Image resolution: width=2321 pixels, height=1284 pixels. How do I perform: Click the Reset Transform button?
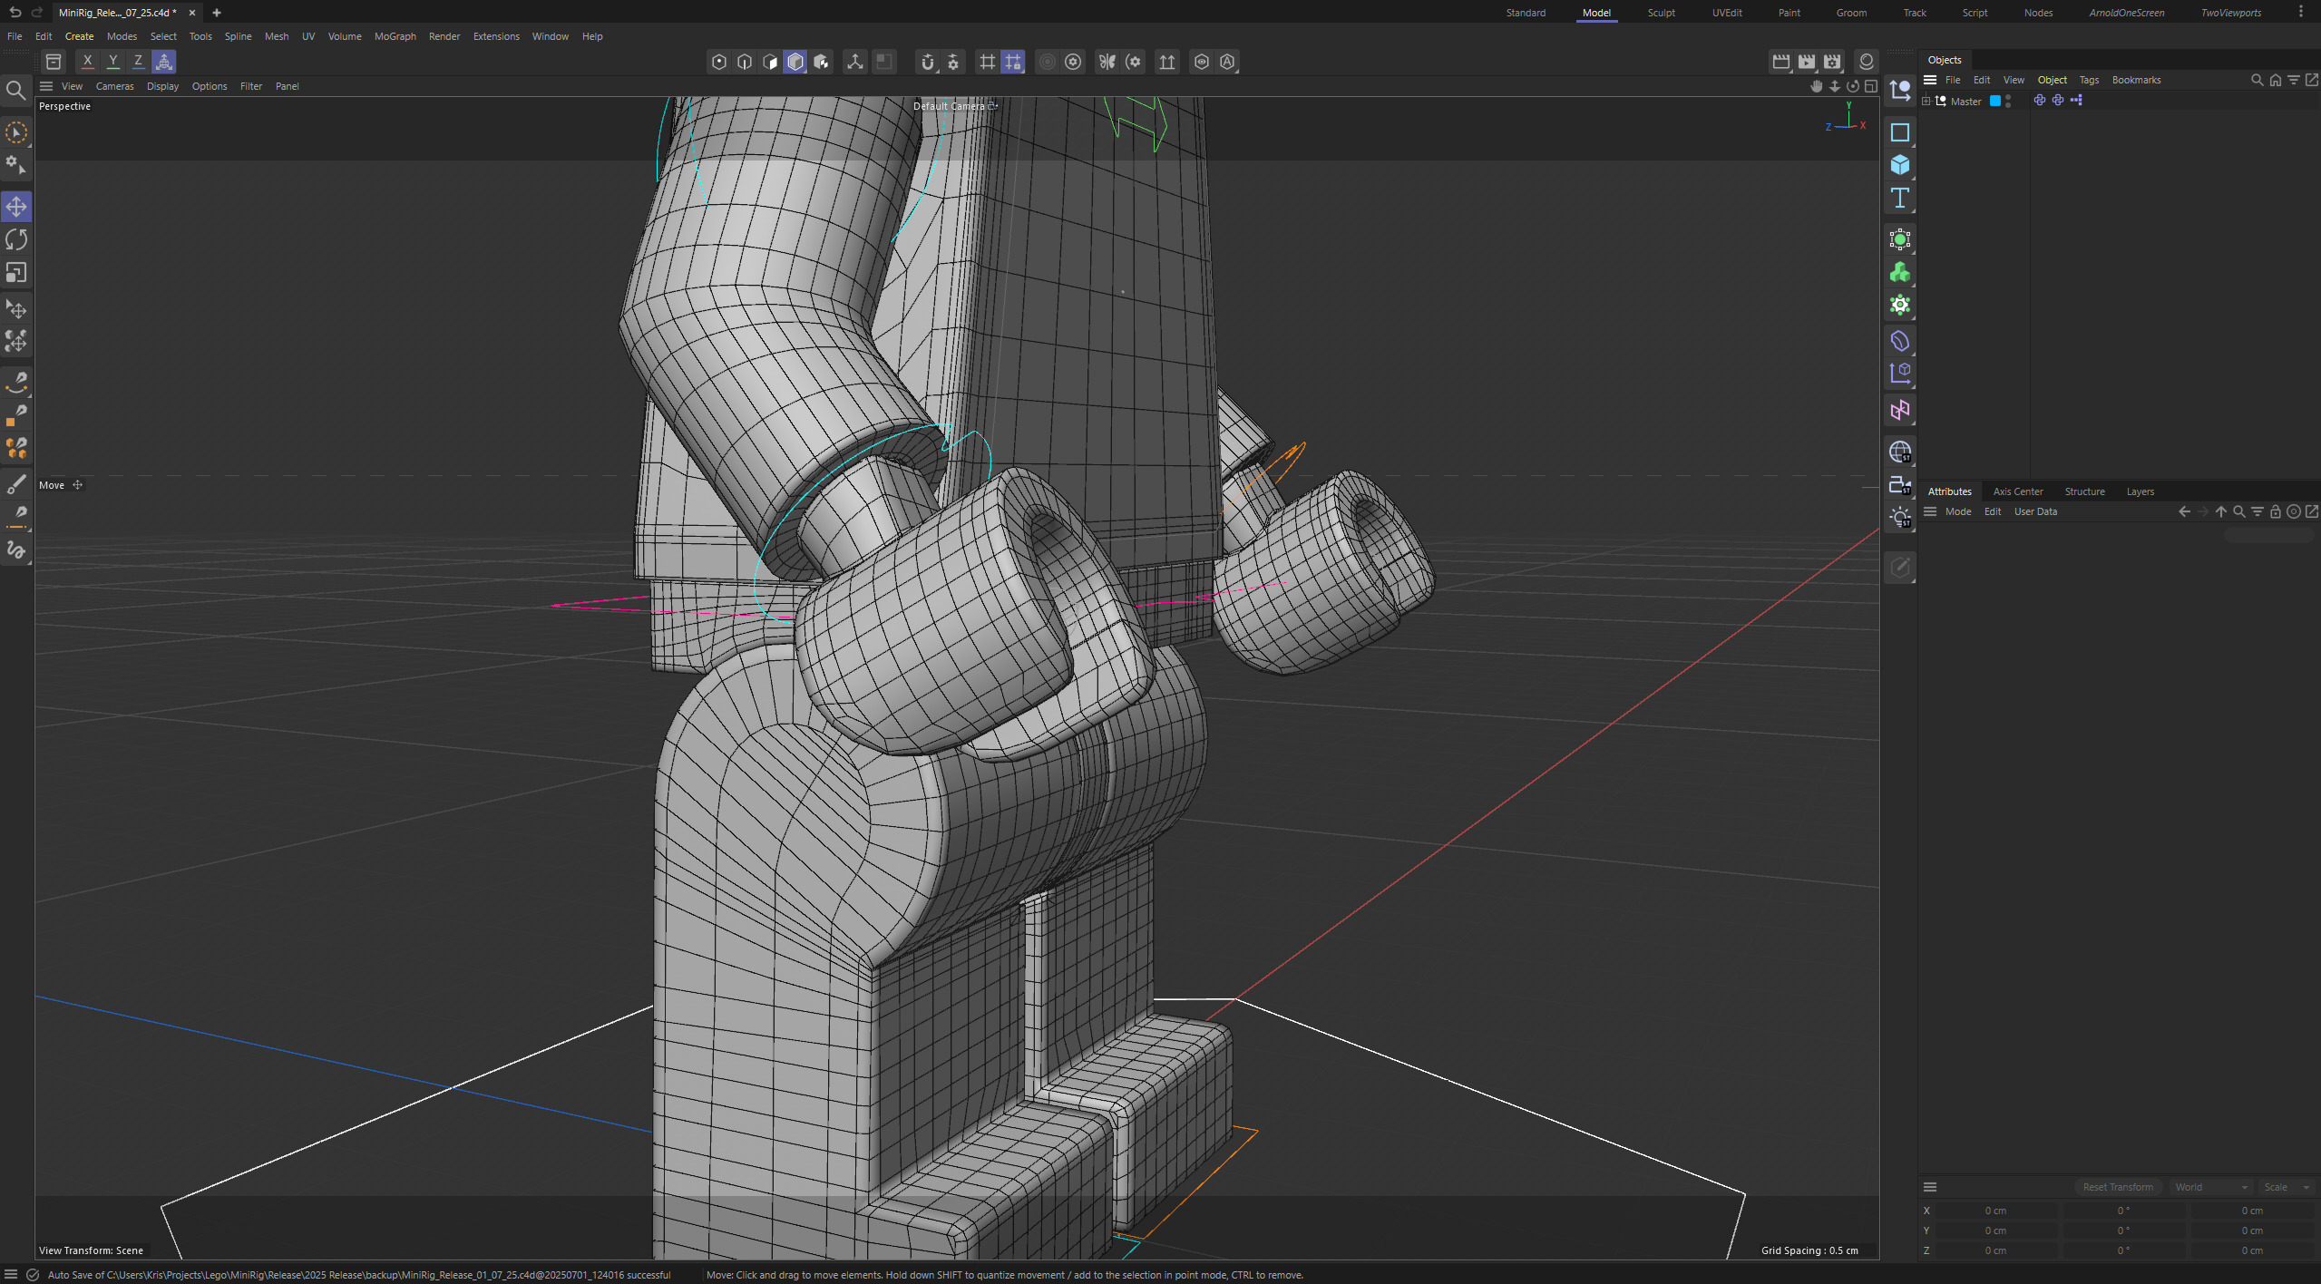(2118, 1187)
